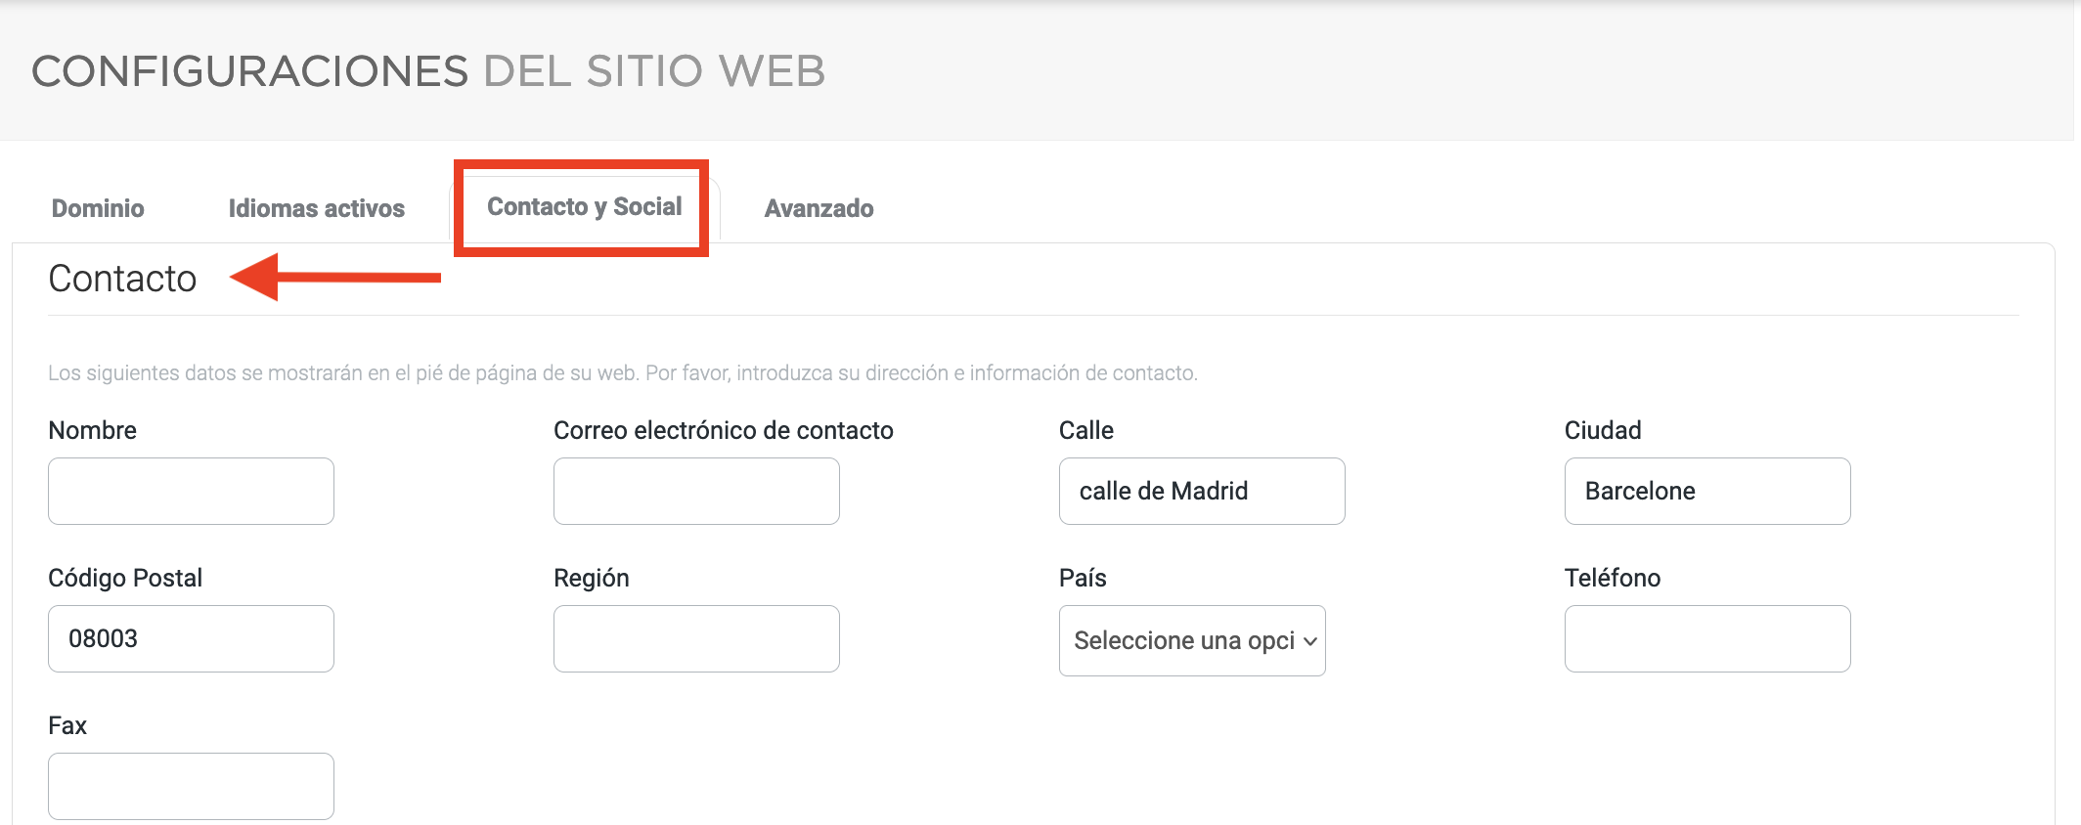Focus the Nombre input field
Viewport: 2081px width, 825px height.
pyautogui.click(x=191, y=491)
